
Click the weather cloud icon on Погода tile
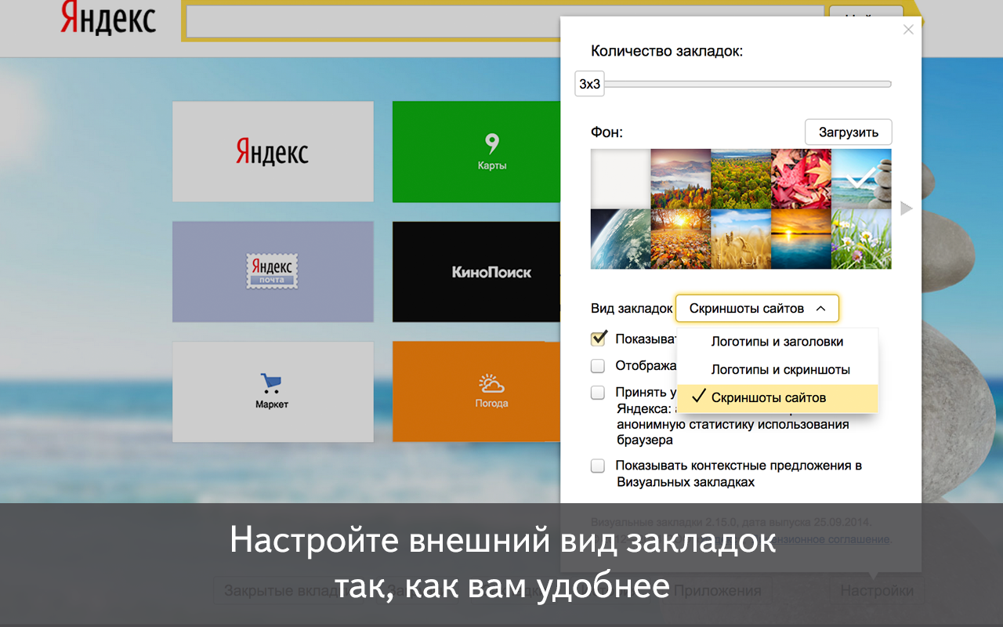coord(492,383)
